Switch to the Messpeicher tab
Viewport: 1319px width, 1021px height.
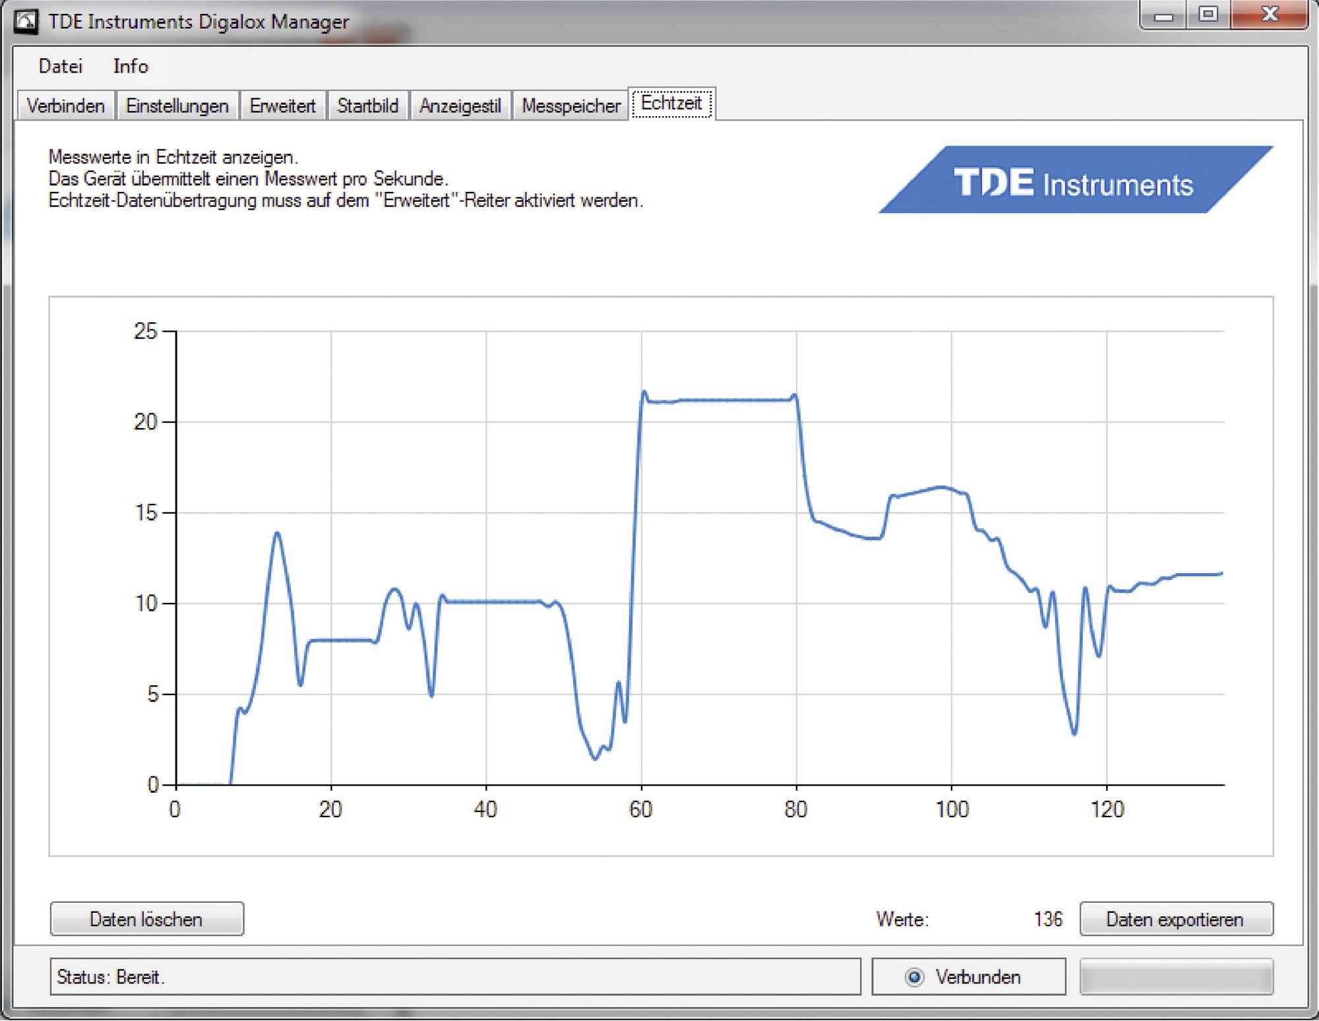pos(570,106)
